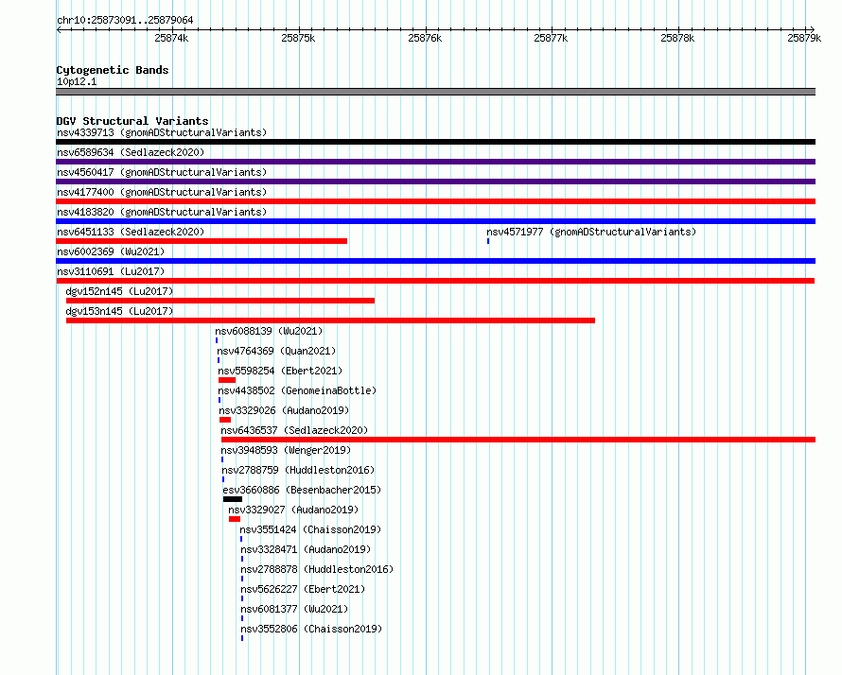Click the 25874k ruler label

(x=171, y=38)
